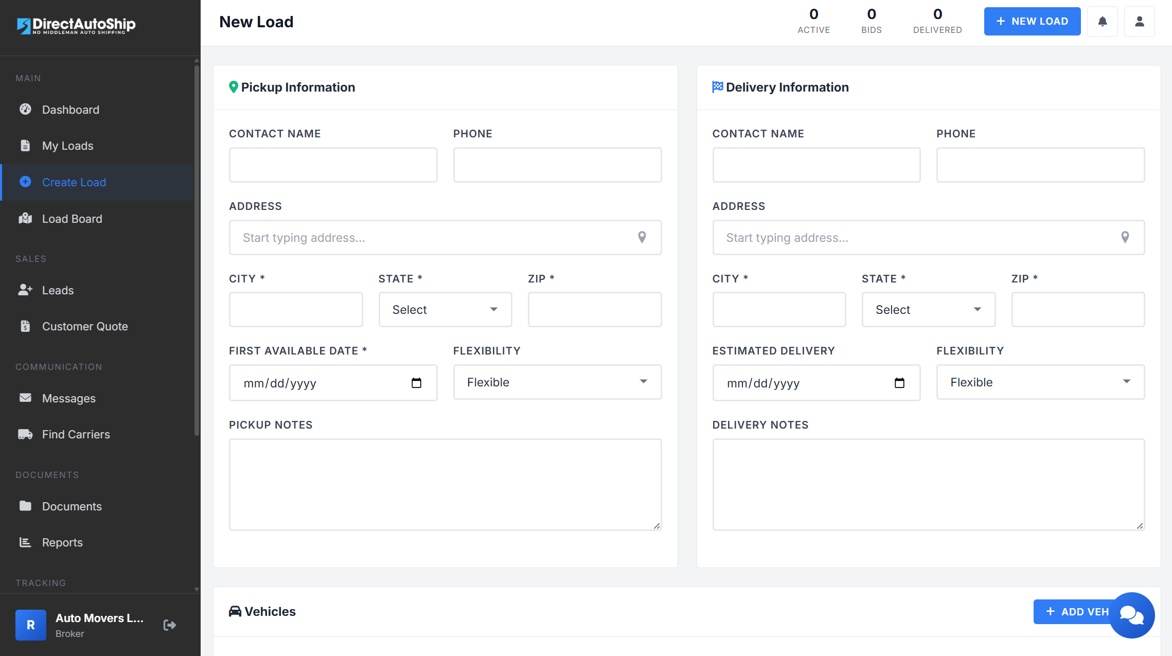Open the Estimated Delivery calendar picker

coord(899,383)
